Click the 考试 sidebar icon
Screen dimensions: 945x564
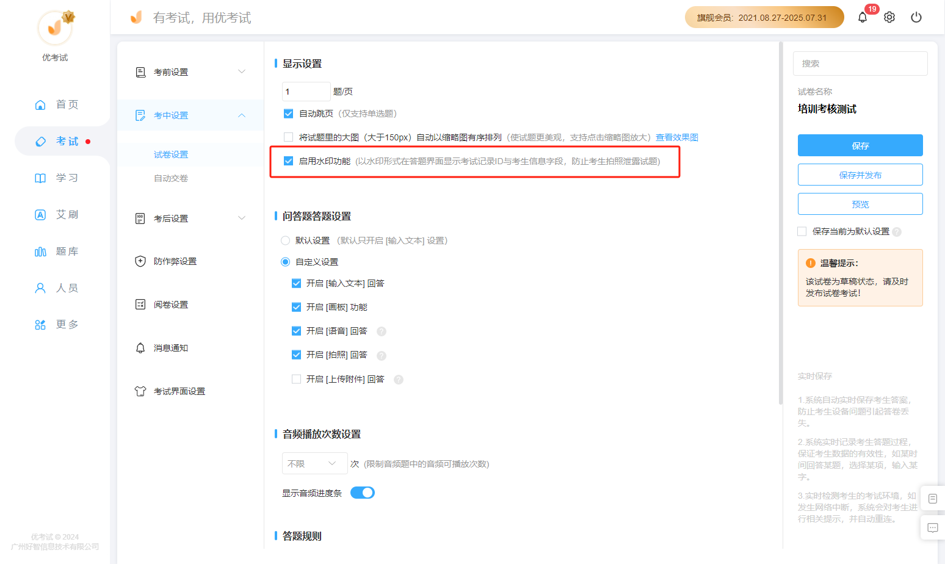click(40, 142)
